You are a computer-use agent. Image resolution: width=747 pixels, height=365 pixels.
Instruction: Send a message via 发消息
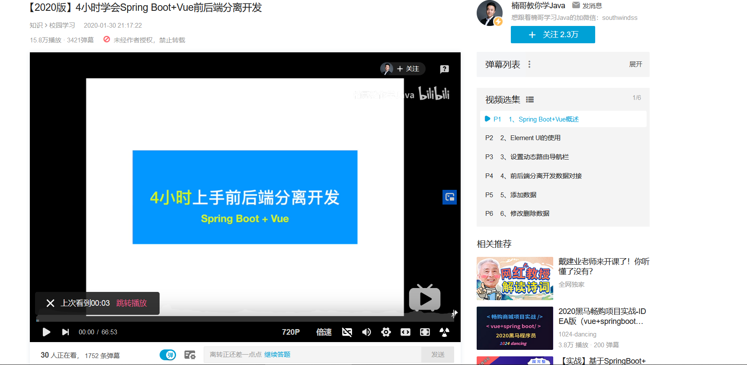pyautogui.click(x=587, y=6)
